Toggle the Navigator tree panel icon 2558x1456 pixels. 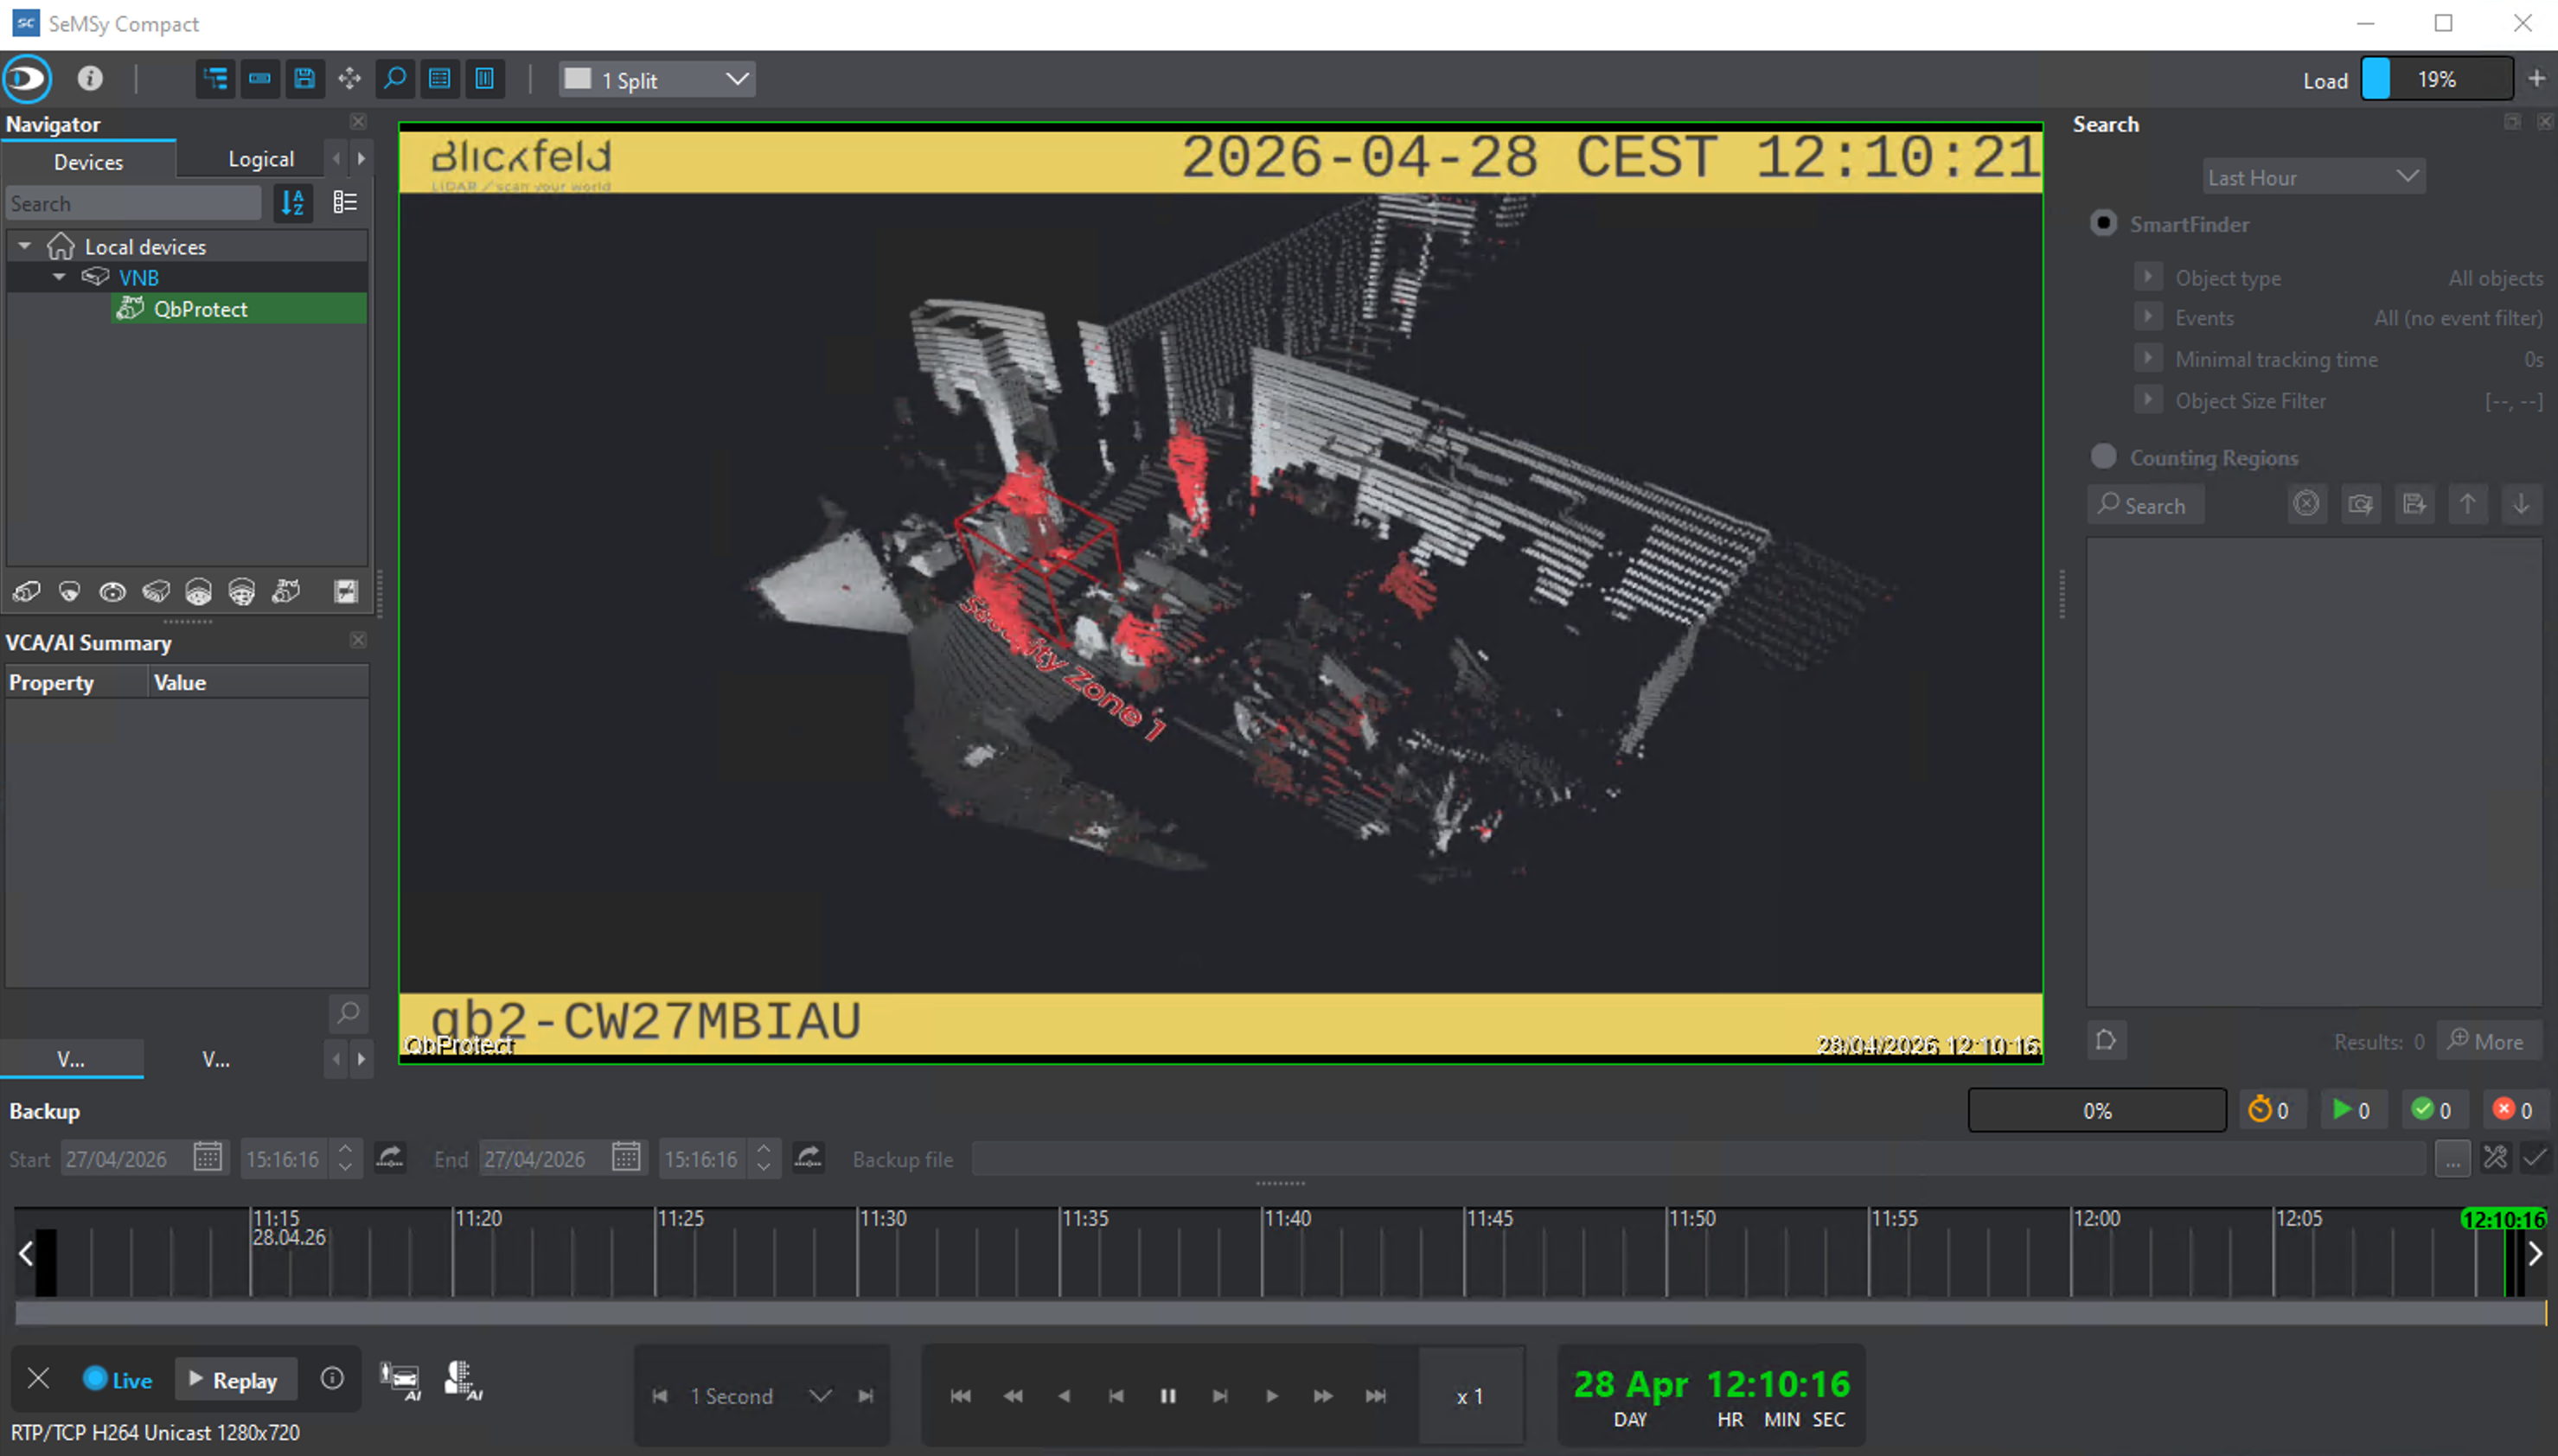coord(216,79)
